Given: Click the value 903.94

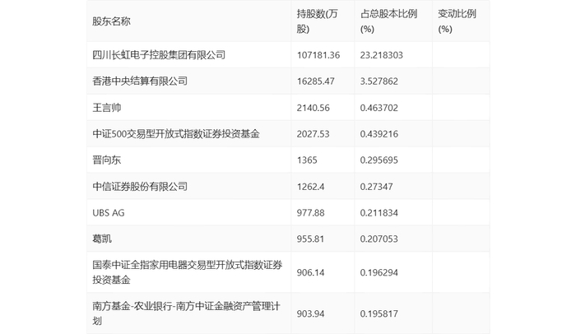Looking at the screenshot, I should pos(311,313).
